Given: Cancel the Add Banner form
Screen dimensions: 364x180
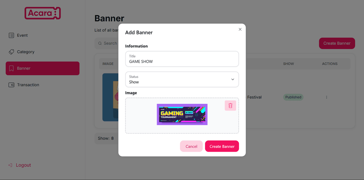Looking at the screenshot, I should tap(191, 146).
